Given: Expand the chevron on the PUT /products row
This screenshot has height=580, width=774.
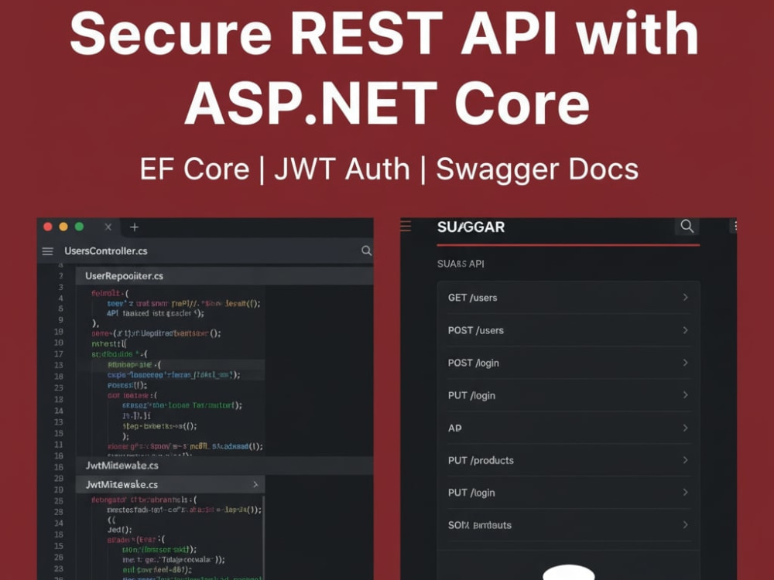Looking at the screenshot, I should click(x=685, y=459).
